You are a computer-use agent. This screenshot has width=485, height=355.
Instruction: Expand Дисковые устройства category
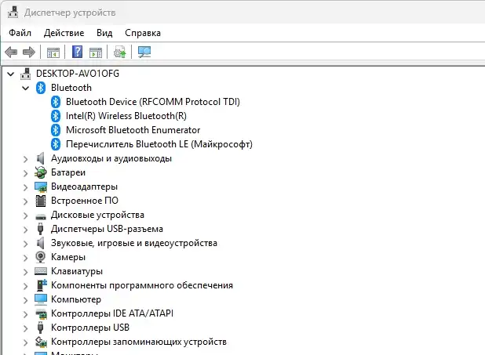click(x=26, y=216)
